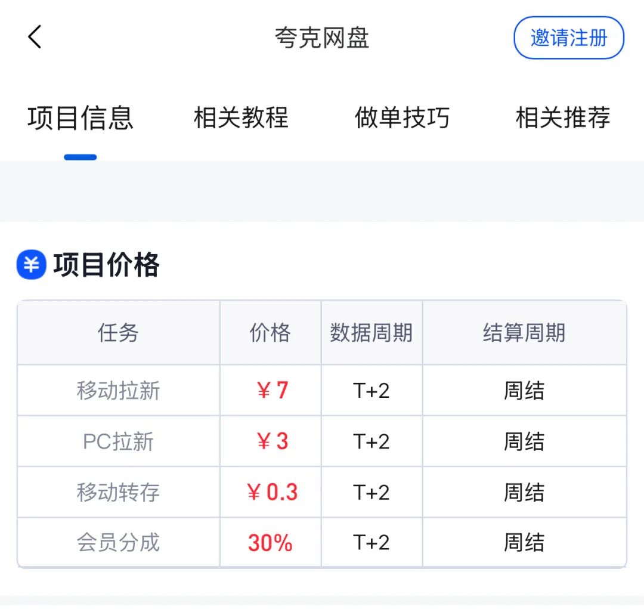Open the 相关教程 tab
Screen dimensions: 644x609
241,118
